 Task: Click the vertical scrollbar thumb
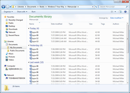tap(127, 39)
